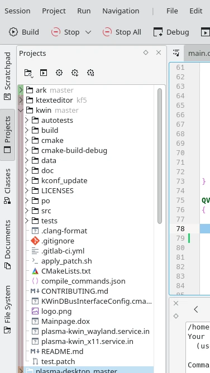The image size is (210, 373).
Task: Select CMakeLists.txt in the project tree
Action: point(66,271)
